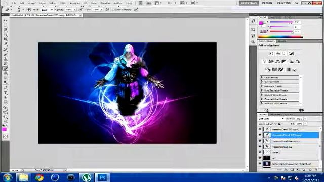Enable the Erase to History checkbox
Screen dimensions: 324x182
point(113,10)
